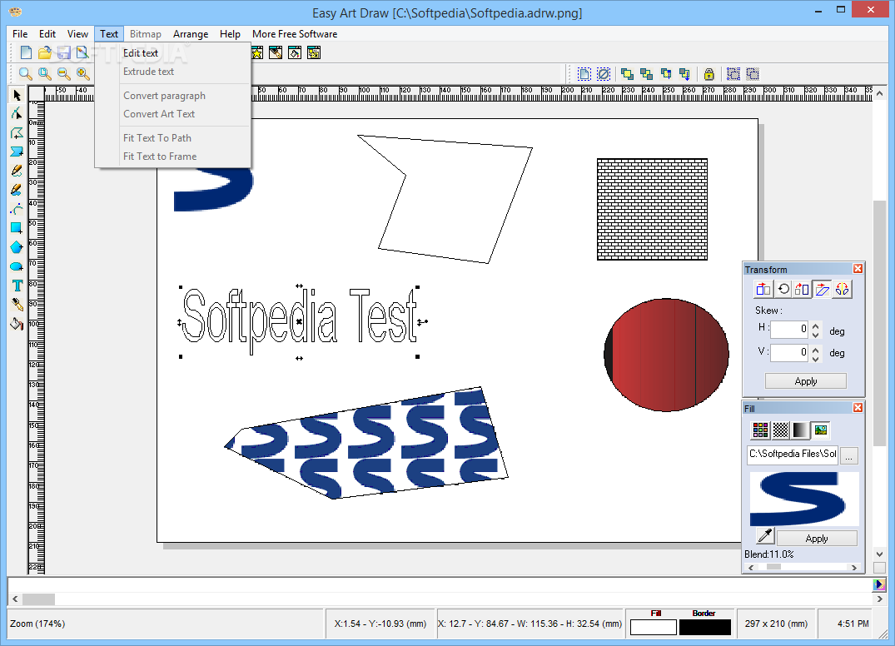Viewport: 895px width, 646px height.
Task: Choose pattern fill type in Fill panel
Action: tap(780, 430)
